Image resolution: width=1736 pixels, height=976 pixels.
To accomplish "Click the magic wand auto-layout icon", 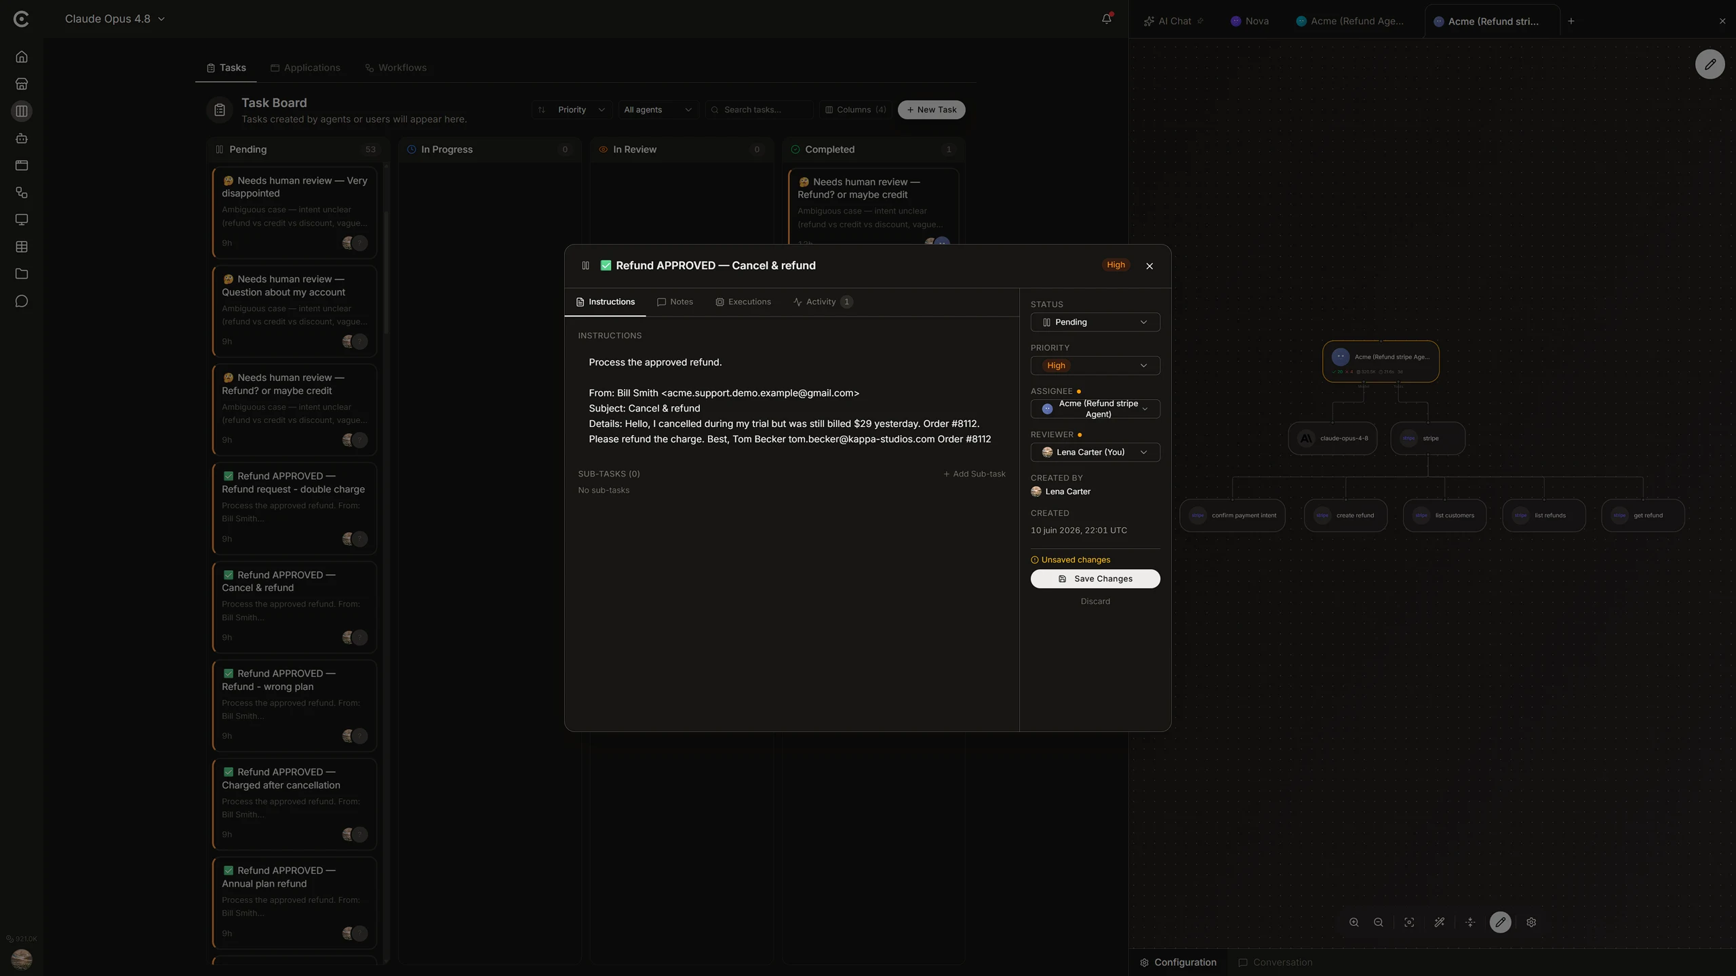I will [x=1439, y=922].
